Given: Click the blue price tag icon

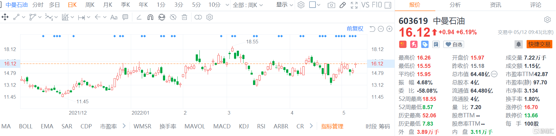Looking at the screenshot, I should click(x=425, y=45).
